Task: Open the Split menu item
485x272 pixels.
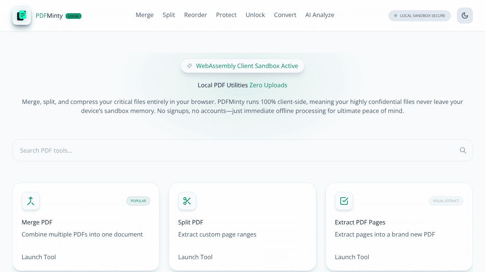Action: coord(169,15)
